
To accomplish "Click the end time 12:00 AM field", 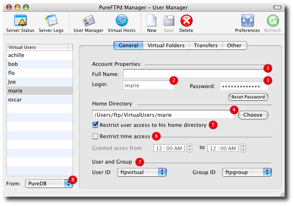I will 223,148.
